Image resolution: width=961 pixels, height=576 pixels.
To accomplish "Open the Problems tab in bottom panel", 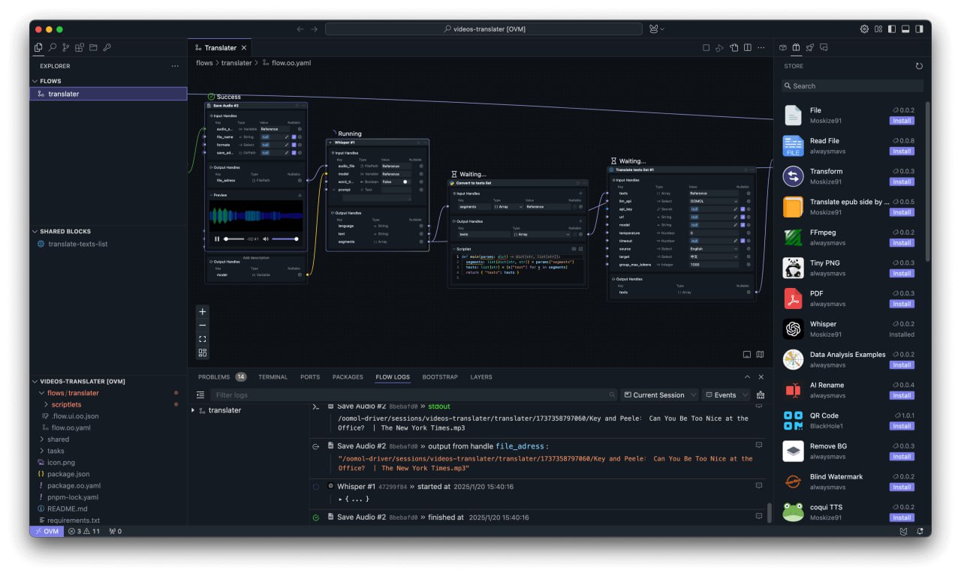I will click(214, 377).
